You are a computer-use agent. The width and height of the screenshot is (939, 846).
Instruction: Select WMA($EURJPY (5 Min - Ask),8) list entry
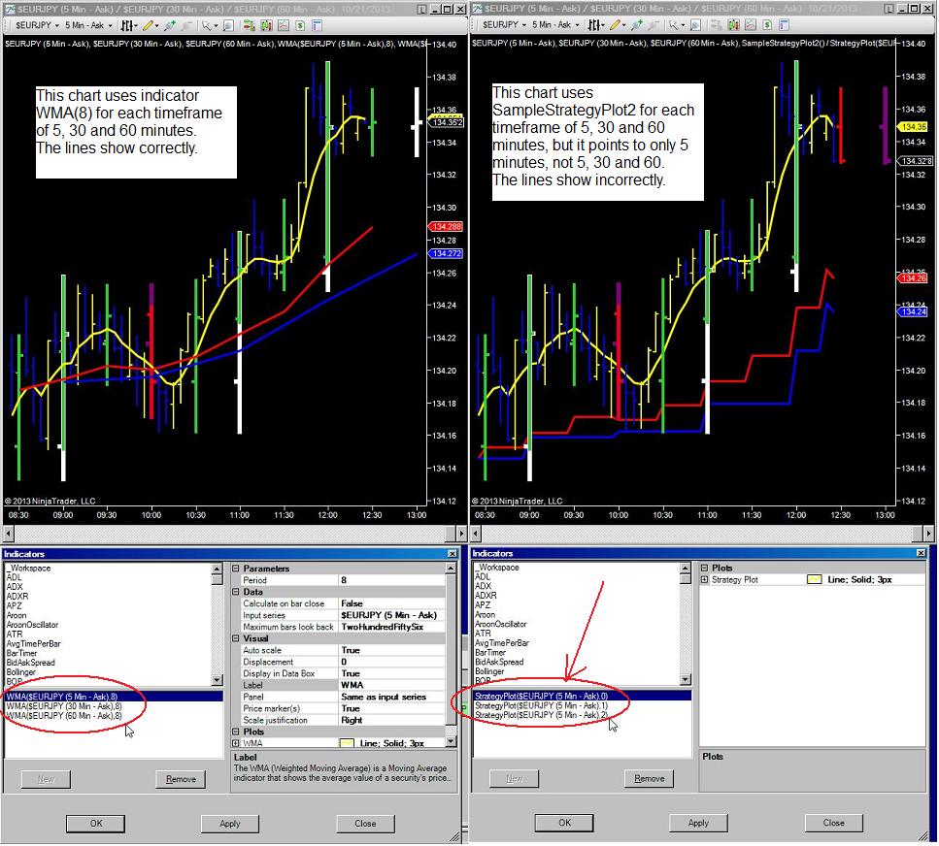tap(114, 697)
